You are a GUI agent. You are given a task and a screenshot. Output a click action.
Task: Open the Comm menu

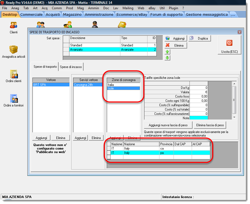click(57, 8)
